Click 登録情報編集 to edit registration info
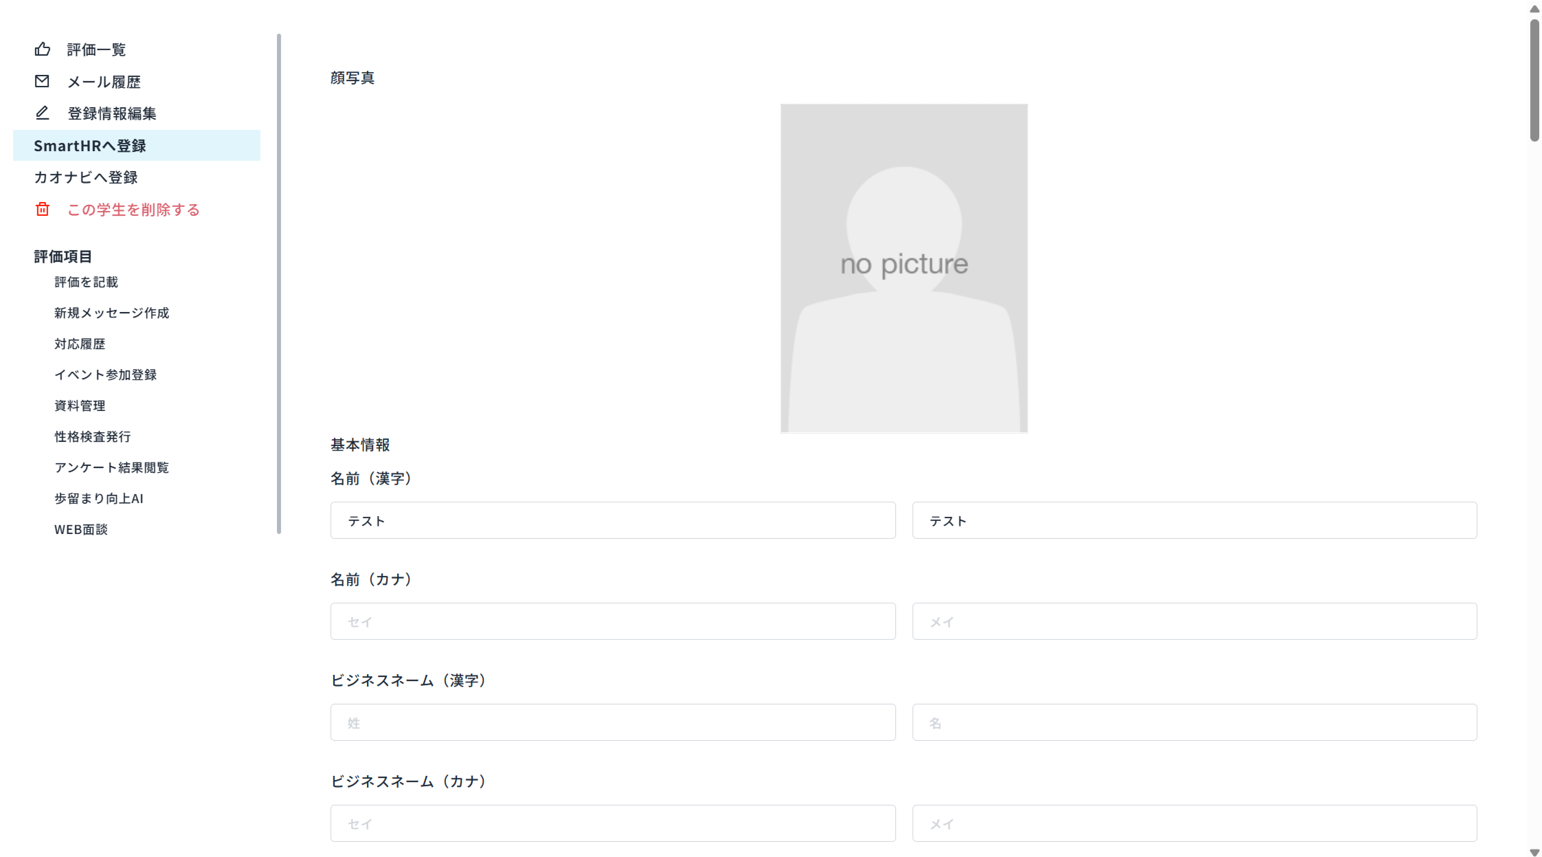1542x857 pixels. pos(112,114)
